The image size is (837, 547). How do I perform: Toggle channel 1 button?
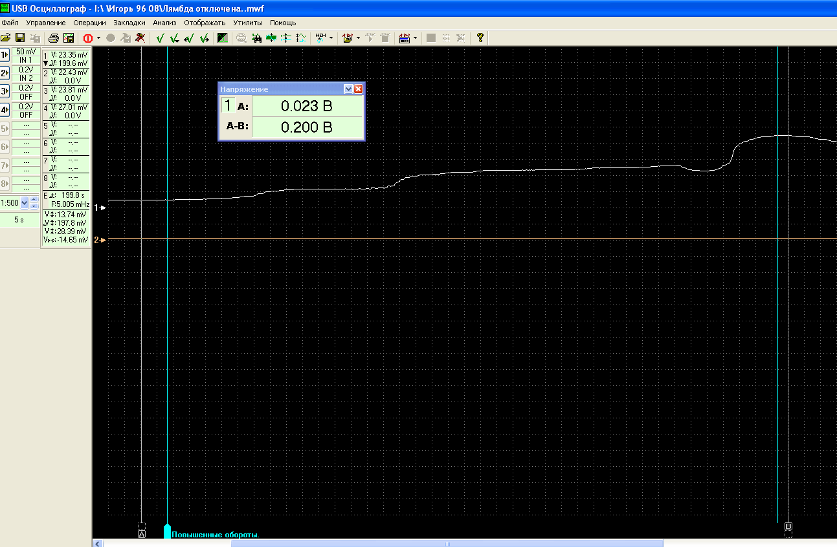pyautogui.click(x=5, y=55)
